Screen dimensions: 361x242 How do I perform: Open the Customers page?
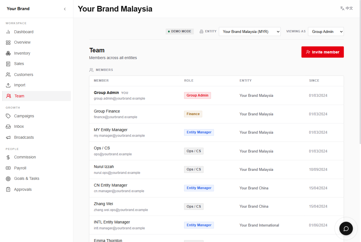(x=36, y=75)
